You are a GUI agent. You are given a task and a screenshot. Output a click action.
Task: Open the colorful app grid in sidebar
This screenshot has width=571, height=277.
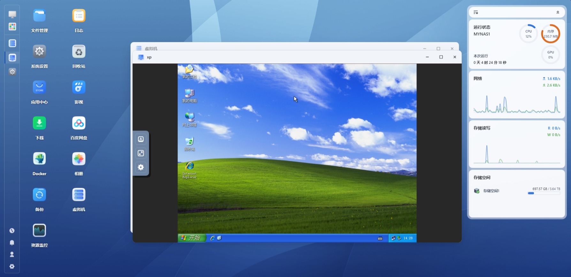click(x=12, y=26)
